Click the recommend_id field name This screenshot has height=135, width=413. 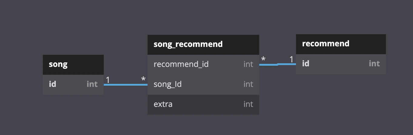181,64
